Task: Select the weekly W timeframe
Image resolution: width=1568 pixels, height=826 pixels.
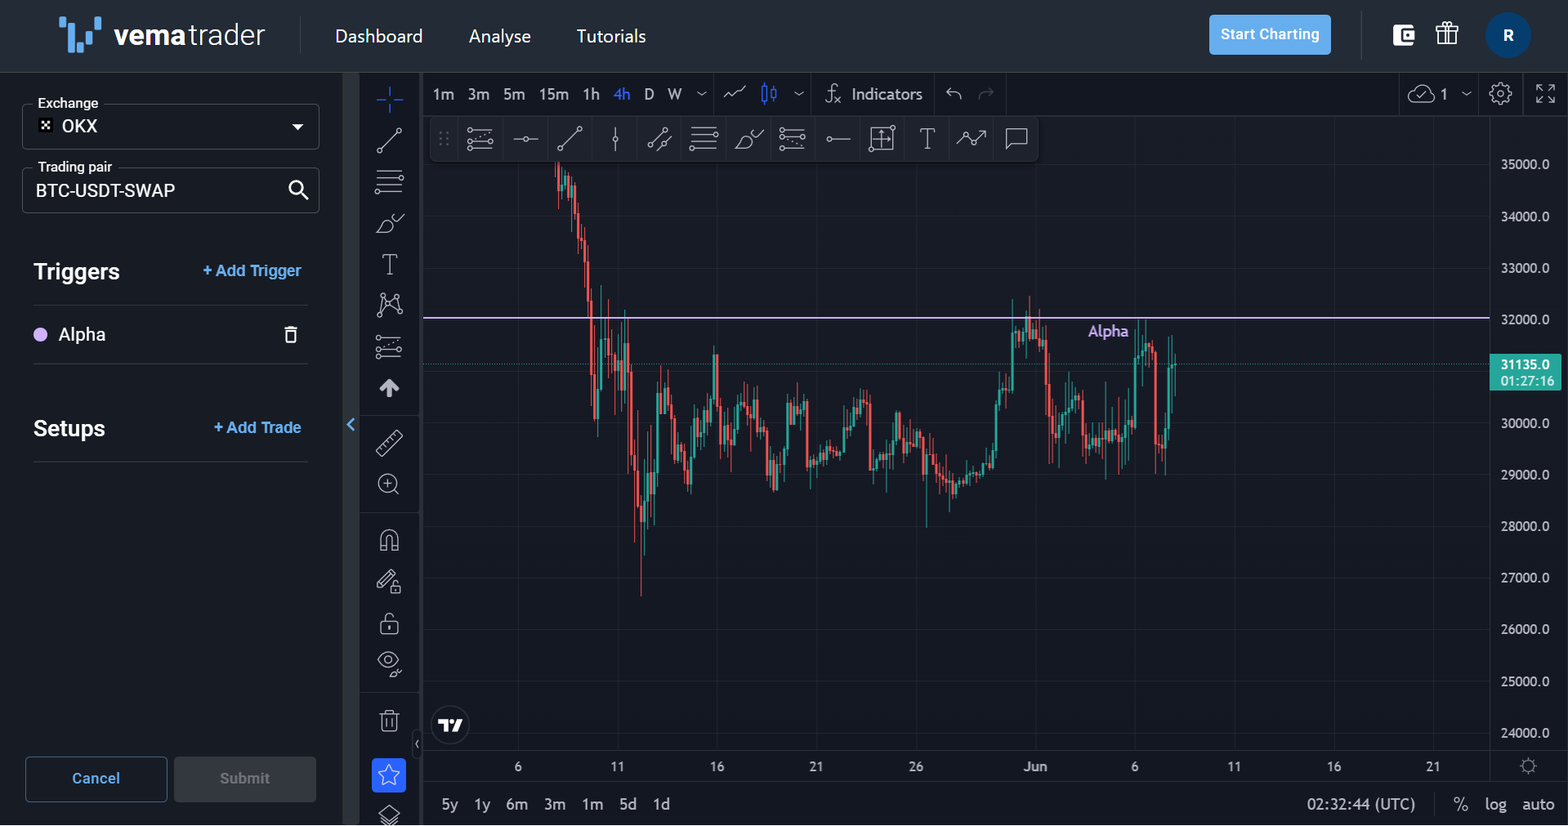Action: pos(674,94)
